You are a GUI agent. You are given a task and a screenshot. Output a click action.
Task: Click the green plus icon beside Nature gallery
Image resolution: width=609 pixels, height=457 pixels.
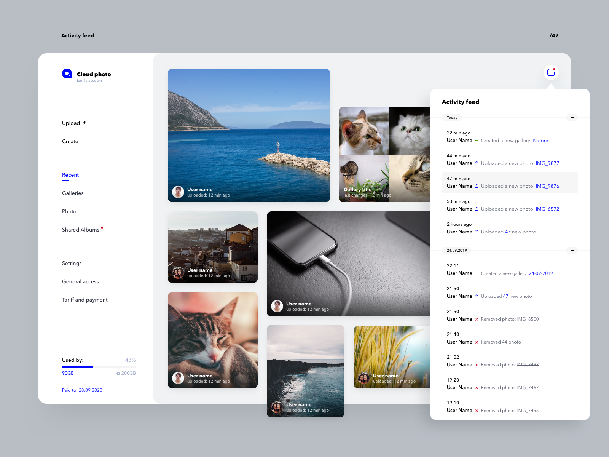(x=477, y=141)
